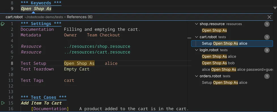Image resolution: width=277 pixels, height=112 pixels.
Task: Click the 'Documentation' setting on line 2
Action: click(37, 29)
